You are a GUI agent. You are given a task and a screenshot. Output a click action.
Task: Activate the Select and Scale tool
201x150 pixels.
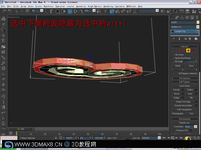pyautogui.click(x=81, y=11)
